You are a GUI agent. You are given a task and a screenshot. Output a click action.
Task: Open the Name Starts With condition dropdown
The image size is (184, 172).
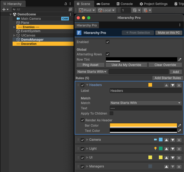pyautogui.click(x=92, y=72)
